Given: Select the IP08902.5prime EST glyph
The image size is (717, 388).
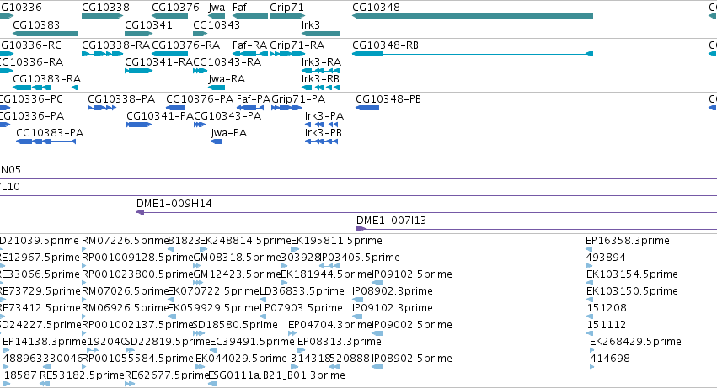Looking at the screenshot, I should 377,367.
